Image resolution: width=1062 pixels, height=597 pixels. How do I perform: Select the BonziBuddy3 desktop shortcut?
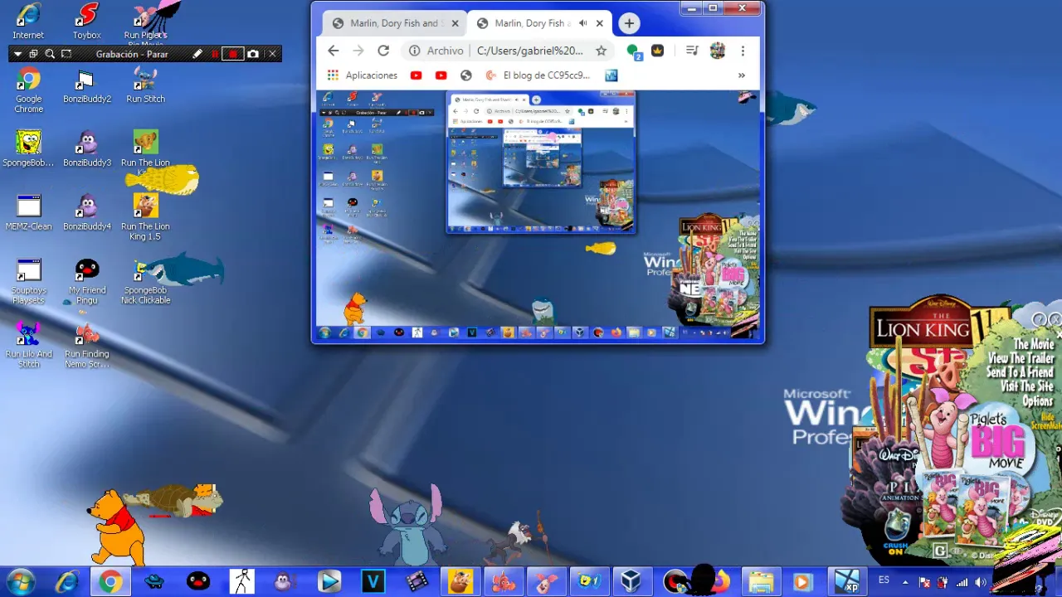click(x=86, y=149)
